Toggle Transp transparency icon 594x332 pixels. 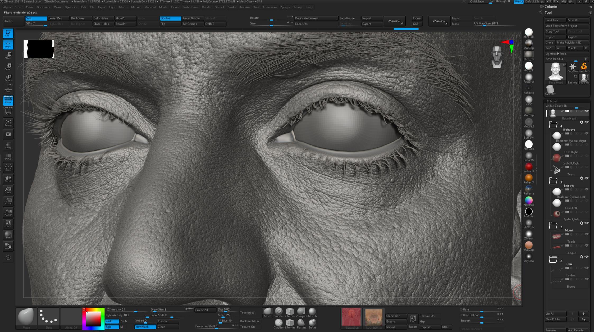8,145
